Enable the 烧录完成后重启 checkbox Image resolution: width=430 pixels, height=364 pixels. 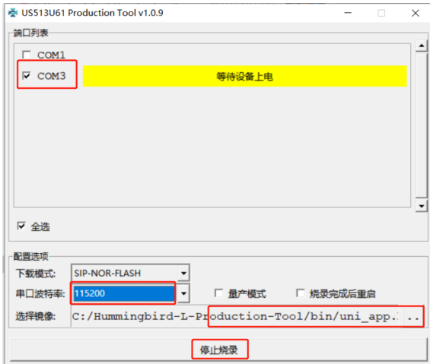point(301,293)
